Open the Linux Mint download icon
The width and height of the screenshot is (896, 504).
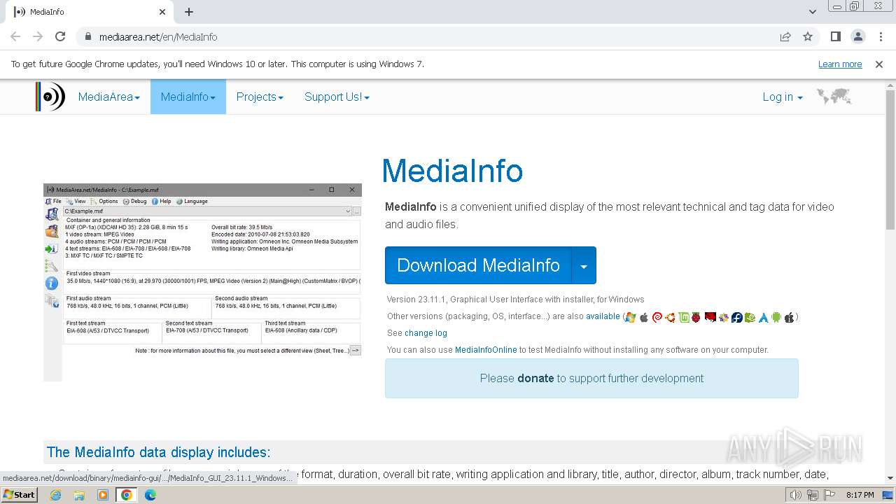[x=684, y=317]
